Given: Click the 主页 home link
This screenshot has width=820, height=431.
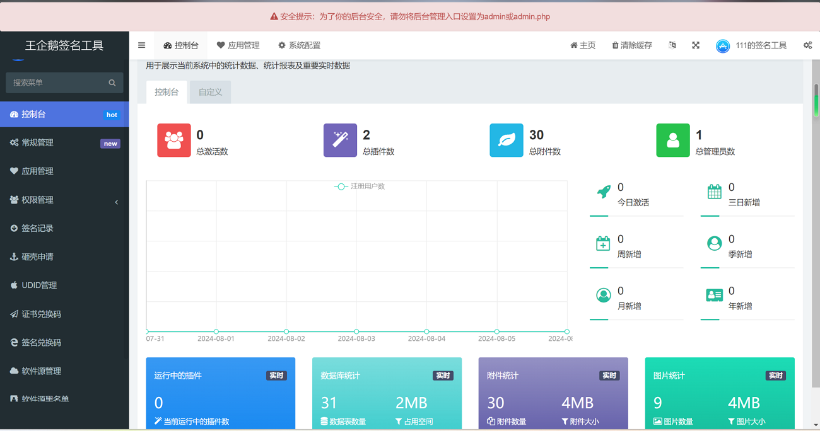Looking at the screenshot, I should click(x=583, y=45).
